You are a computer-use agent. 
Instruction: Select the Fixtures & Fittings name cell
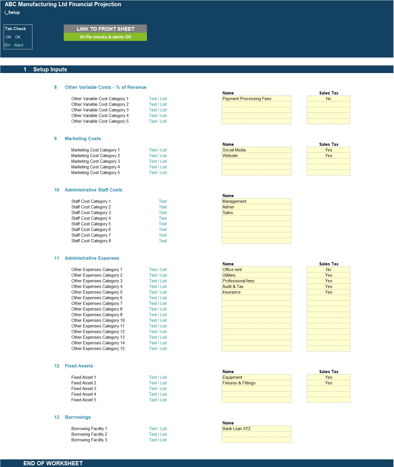(256, 383)
